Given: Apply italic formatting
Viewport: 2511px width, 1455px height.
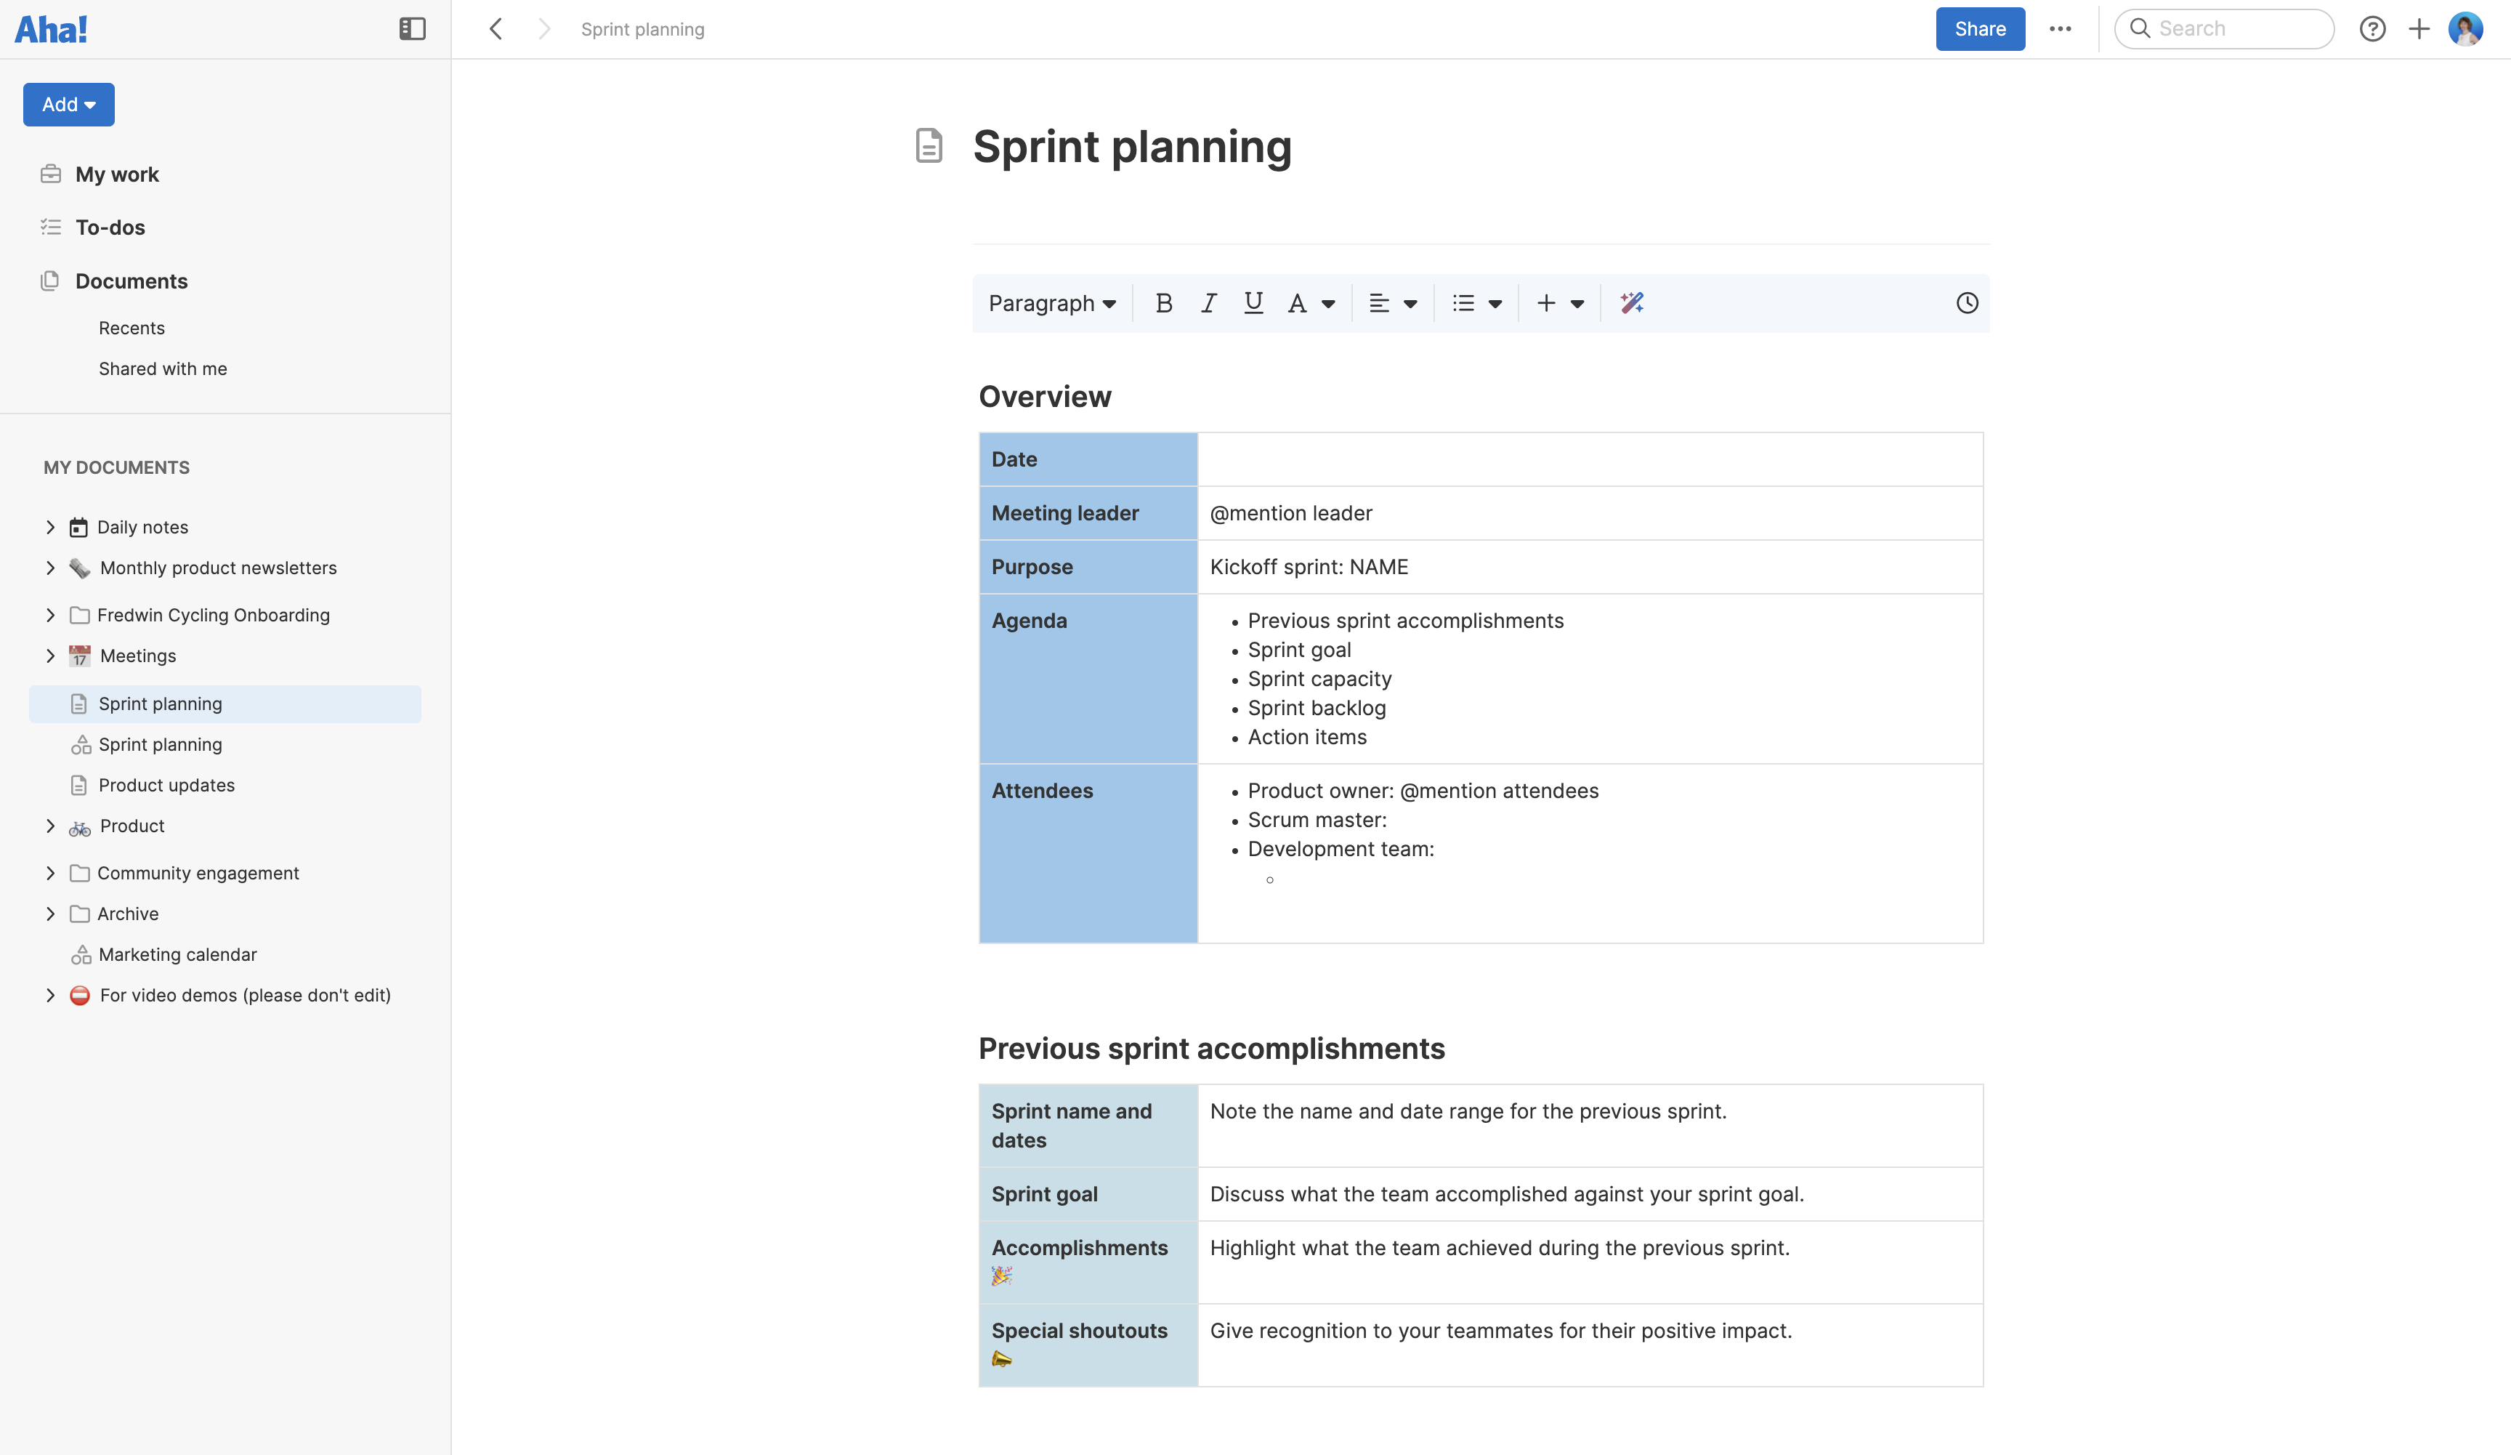Looking at the screenshot, I should pyautogui.click(x=1208, y=303).
